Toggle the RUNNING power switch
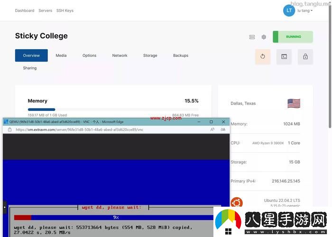332x237 pixels. click(x=293, y=36)
